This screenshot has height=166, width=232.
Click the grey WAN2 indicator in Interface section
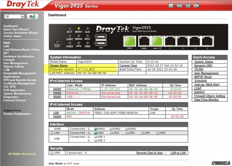point(111,129)
